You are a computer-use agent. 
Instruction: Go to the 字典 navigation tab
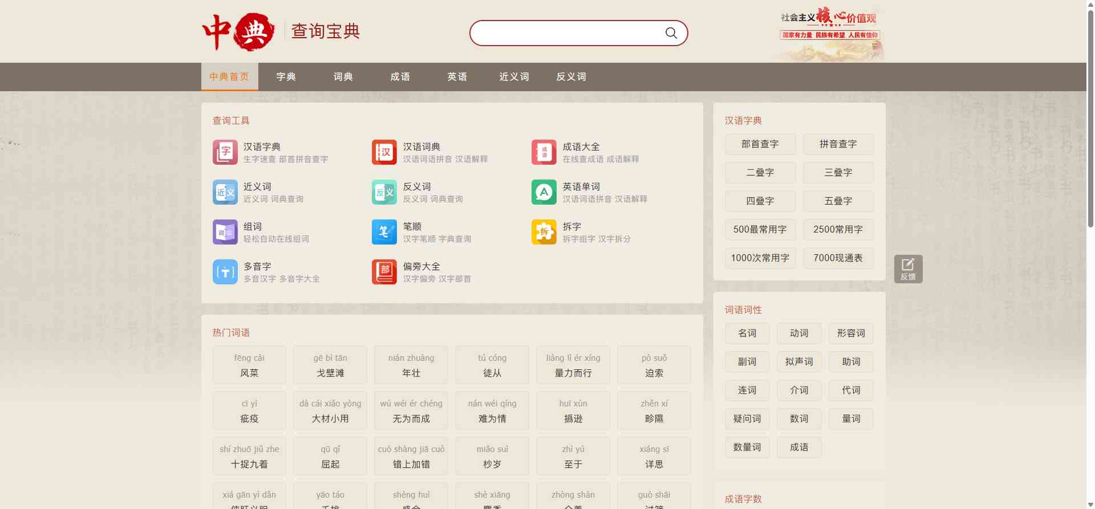[x=286, y=77]
